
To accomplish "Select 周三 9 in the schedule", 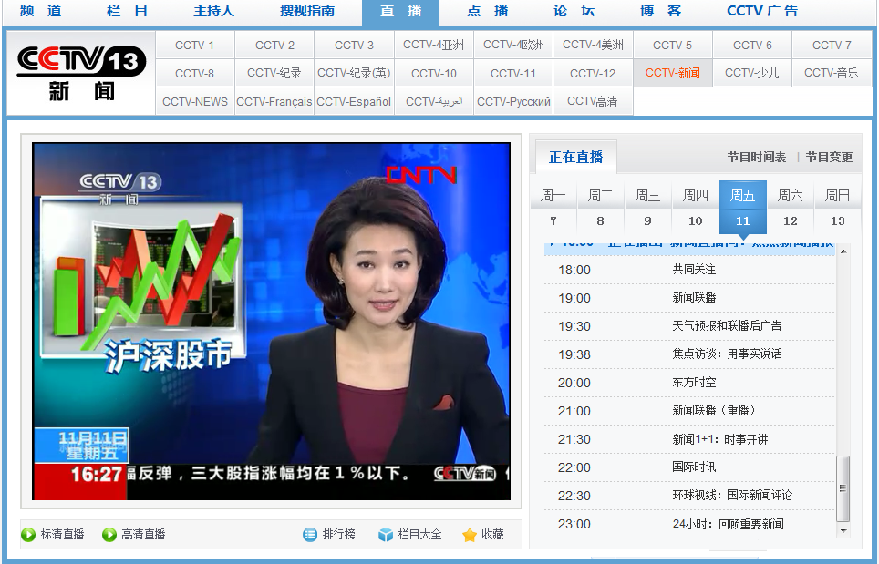I will pos(648,207).
